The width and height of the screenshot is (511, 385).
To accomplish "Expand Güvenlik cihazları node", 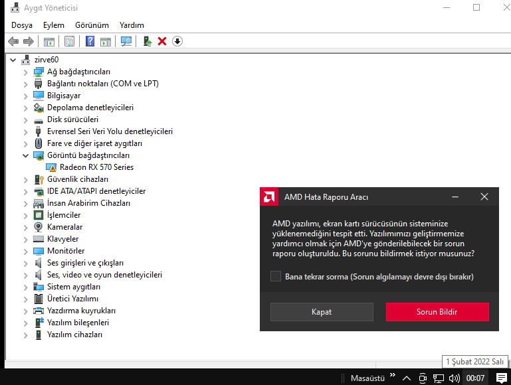I will pyautogui.click(x=25, y=180).
